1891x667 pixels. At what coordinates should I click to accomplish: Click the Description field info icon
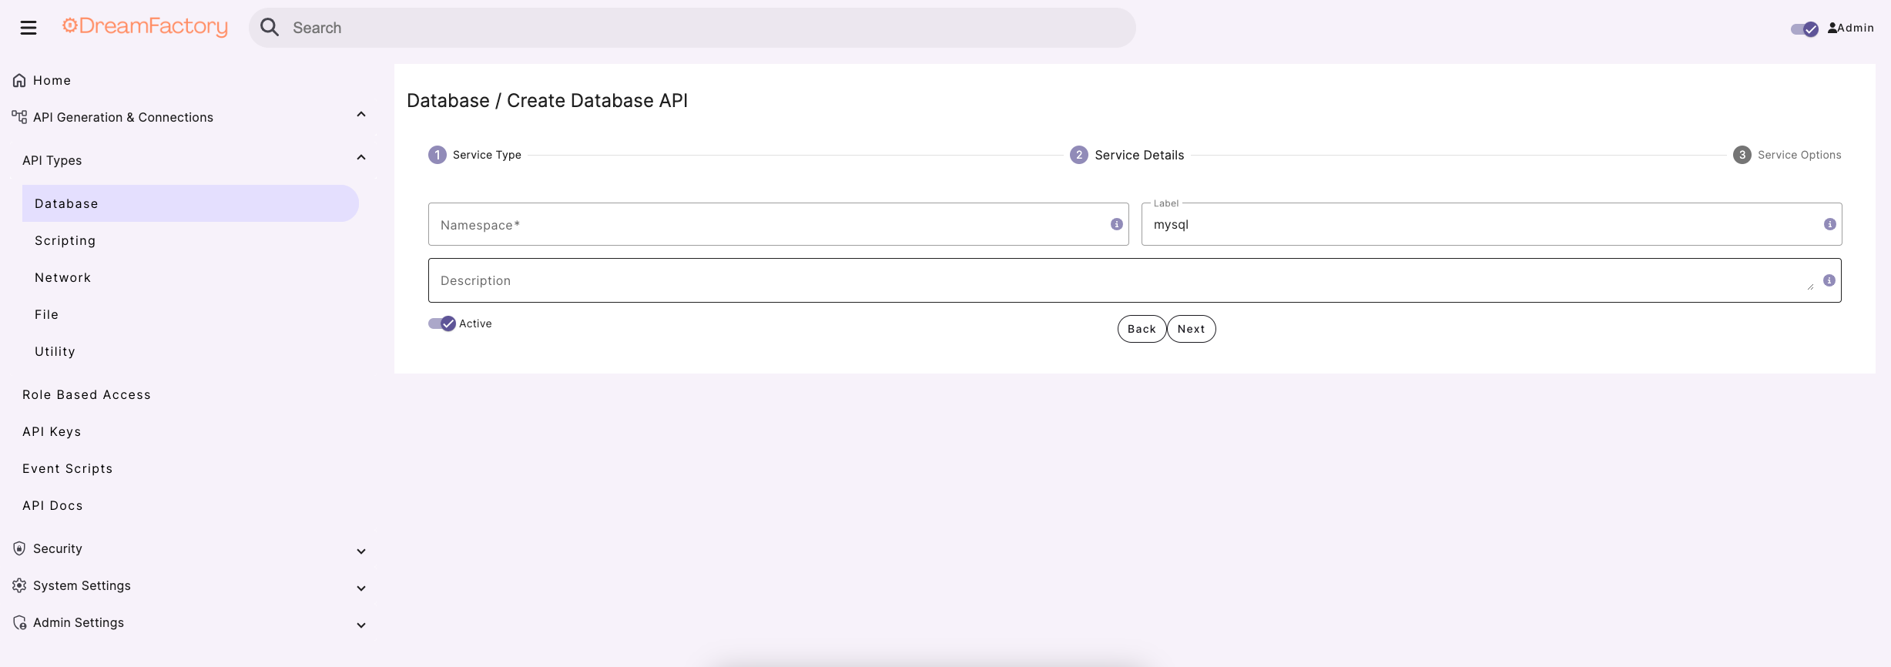[x=1829, y=280]
